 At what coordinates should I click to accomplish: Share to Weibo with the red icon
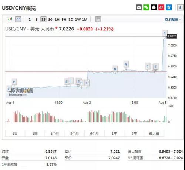point(161,7)
